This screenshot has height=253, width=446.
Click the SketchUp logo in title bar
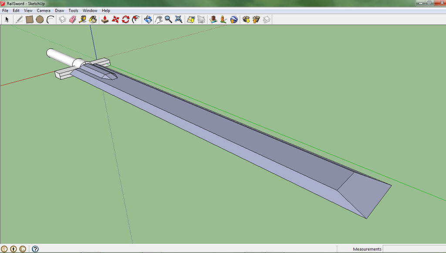pos(3,3)
